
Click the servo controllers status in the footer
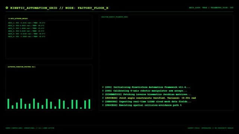(30, 128)
